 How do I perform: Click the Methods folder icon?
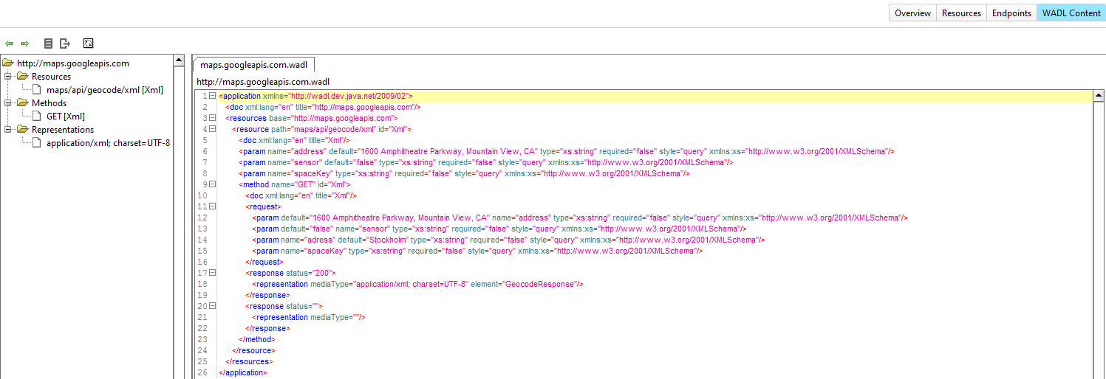(22, 103)
